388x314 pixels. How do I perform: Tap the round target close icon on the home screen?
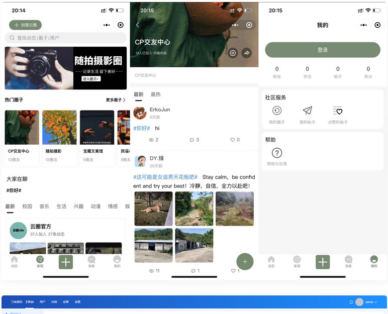pos(121,25)
